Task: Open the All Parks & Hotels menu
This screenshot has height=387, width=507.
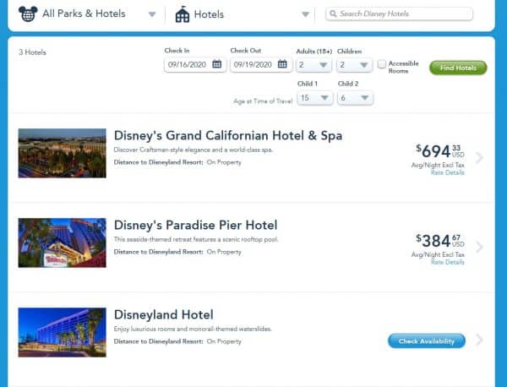Action: (151, 14)
